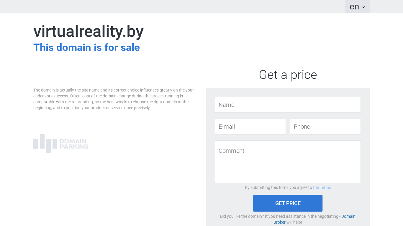Click the virtualreality.by heading
The image size is (403, 226).
pos(89,31)
